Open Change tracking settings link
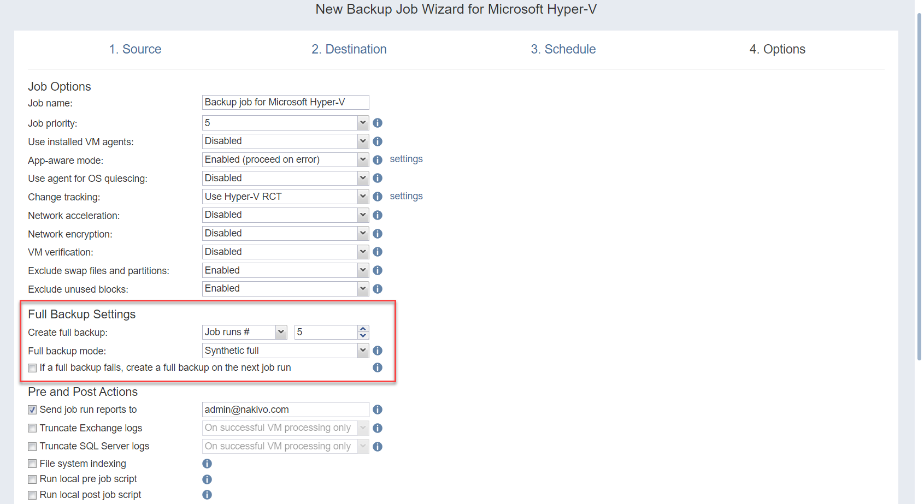Viewport: 924px width, 504px height. tap(406, 196)
